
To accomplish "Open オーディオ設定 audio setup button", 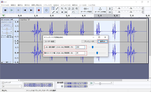I will point(86,10).
